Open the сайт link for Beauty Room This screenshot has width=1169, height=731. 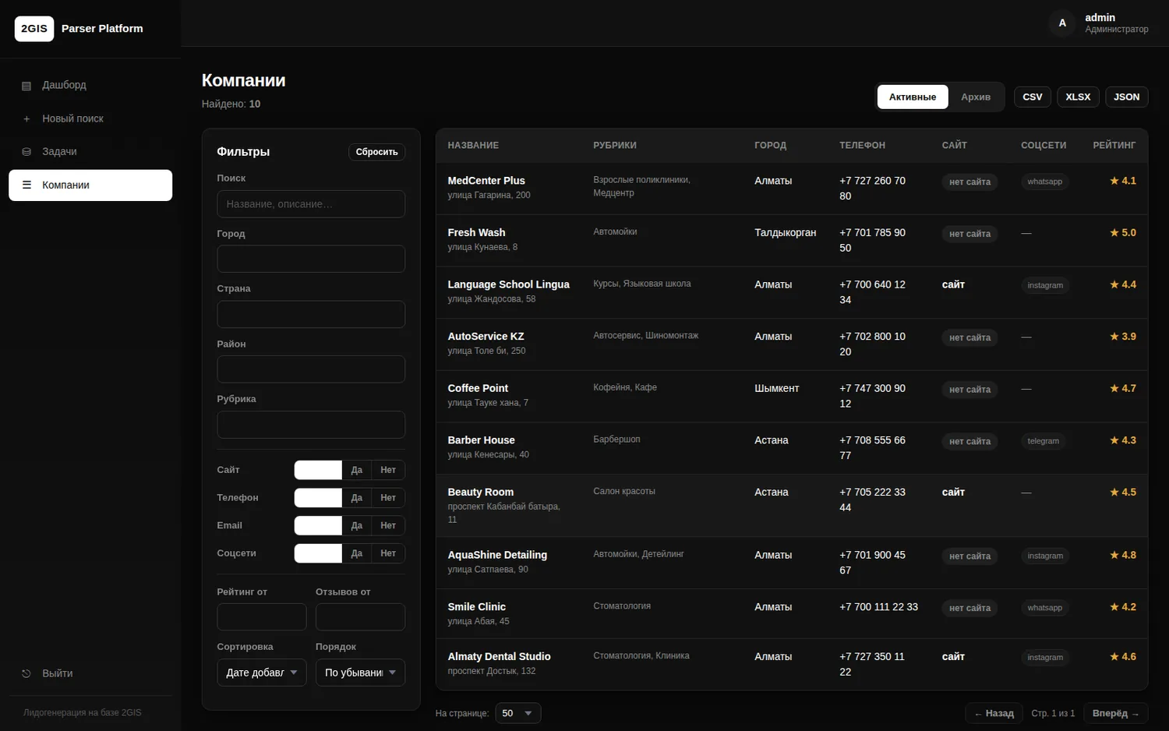click(953, 493)
